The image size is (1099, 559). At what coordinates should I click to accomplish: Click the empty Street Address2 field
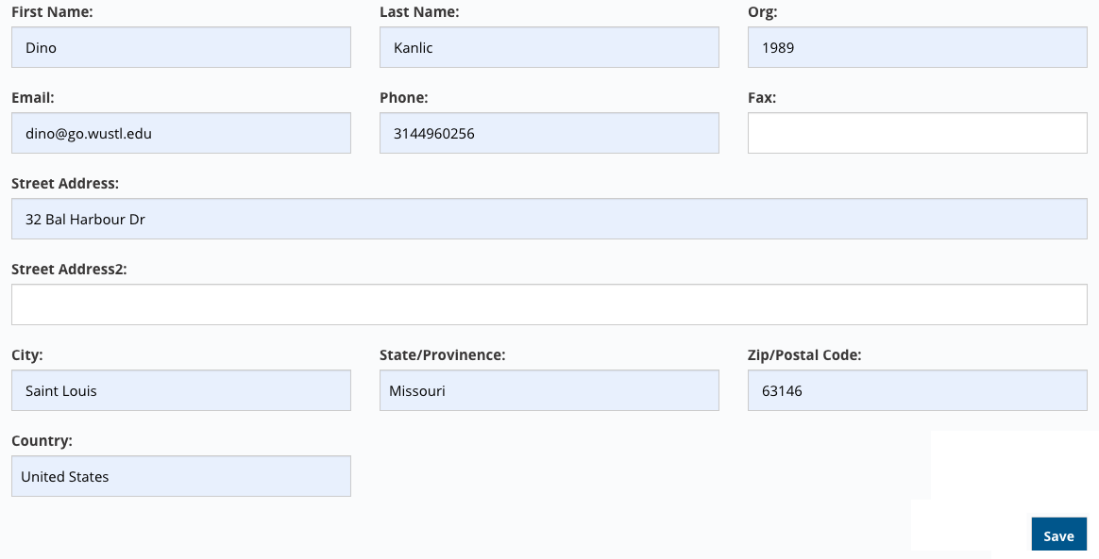pos(549,304)
